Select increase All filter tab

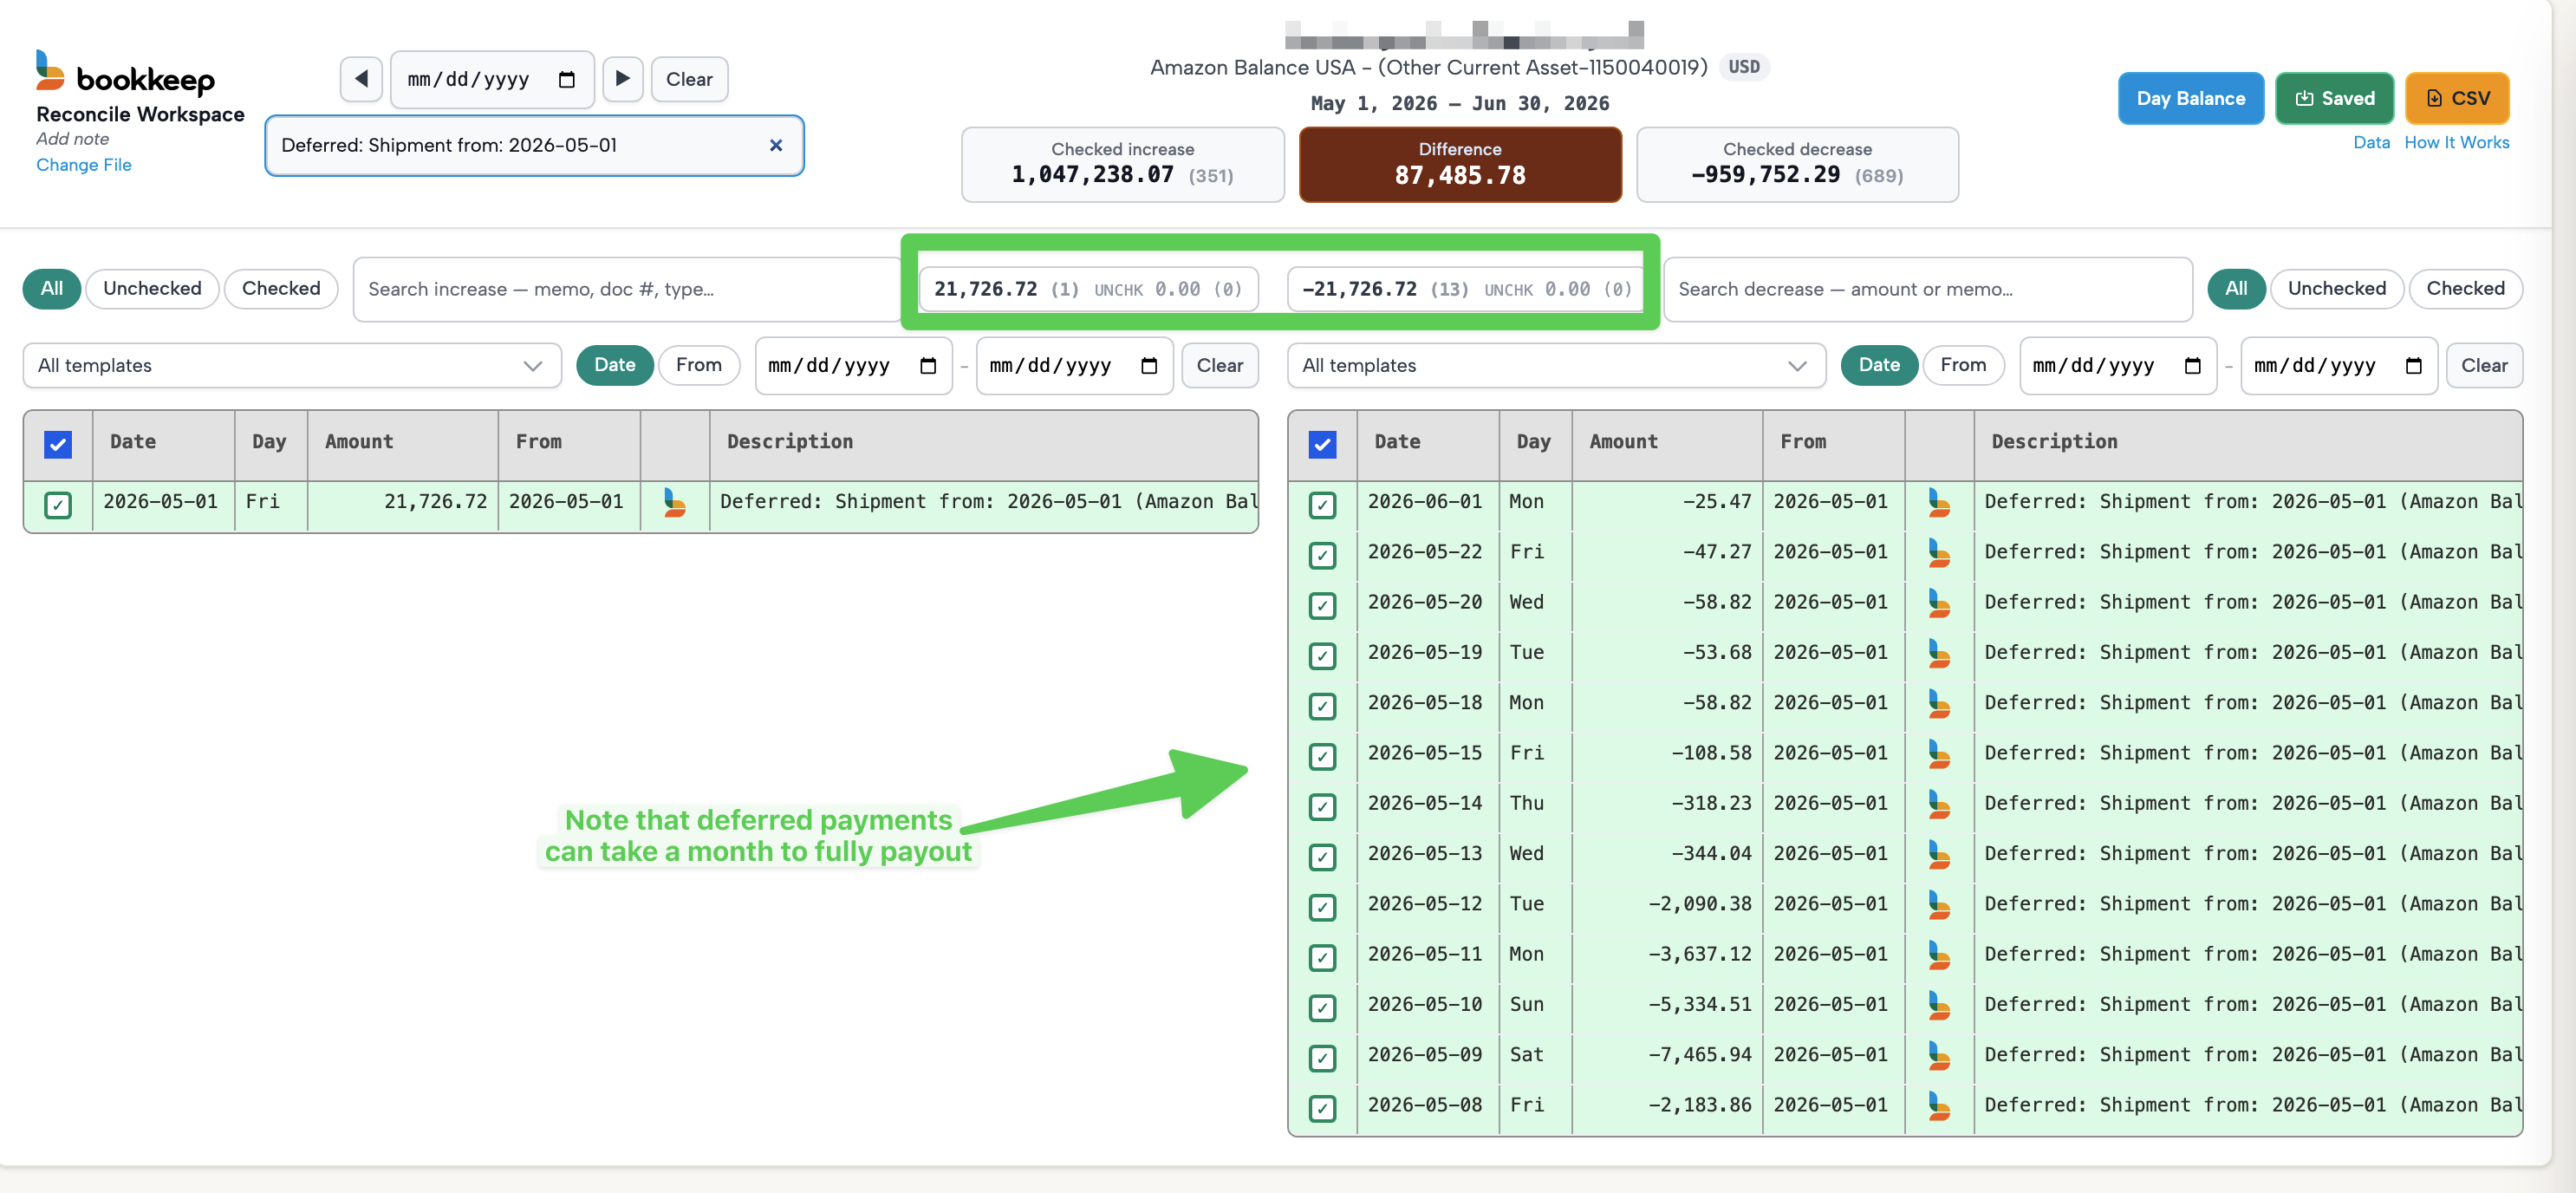(52, 289)
